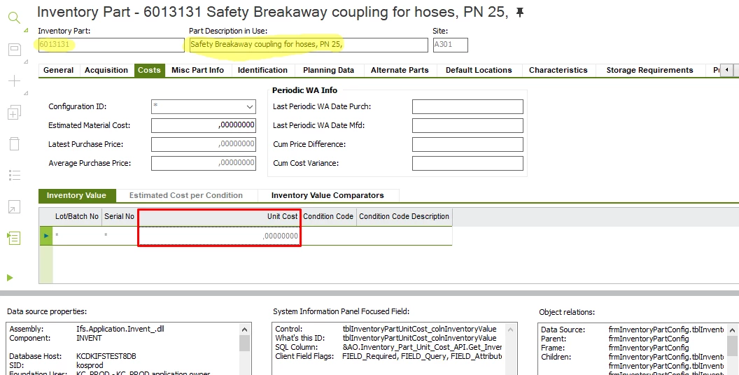Expand the Save icon options triangle
This screenshot has width=739, height=375.
point(26,62)
